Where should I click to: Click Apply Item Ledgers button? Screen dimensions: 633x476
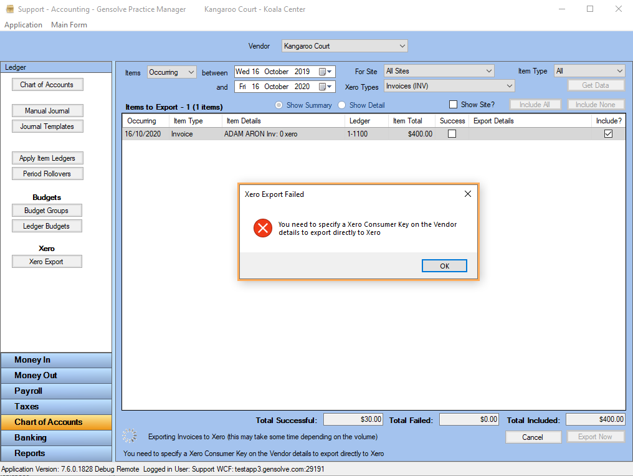[x=47, y=158]
